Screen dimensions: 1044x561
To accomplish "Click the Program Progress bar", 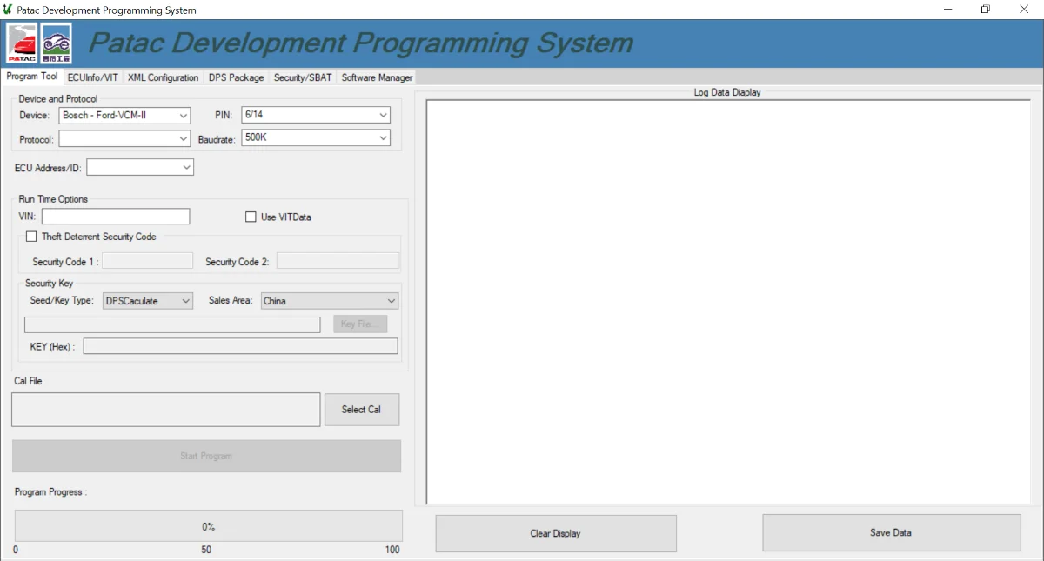I will pyautogui.click(x=209, y=526).
